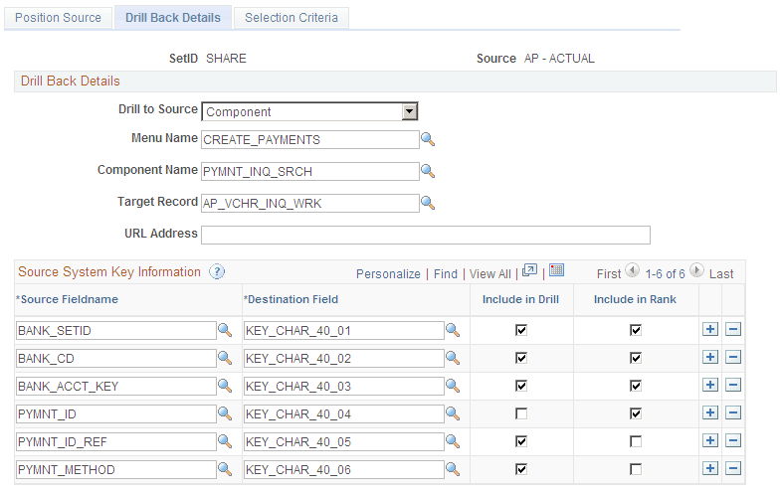
Task: Sort by Include in Drill column header
Action: pyautogui.click(x=521, y=299)
